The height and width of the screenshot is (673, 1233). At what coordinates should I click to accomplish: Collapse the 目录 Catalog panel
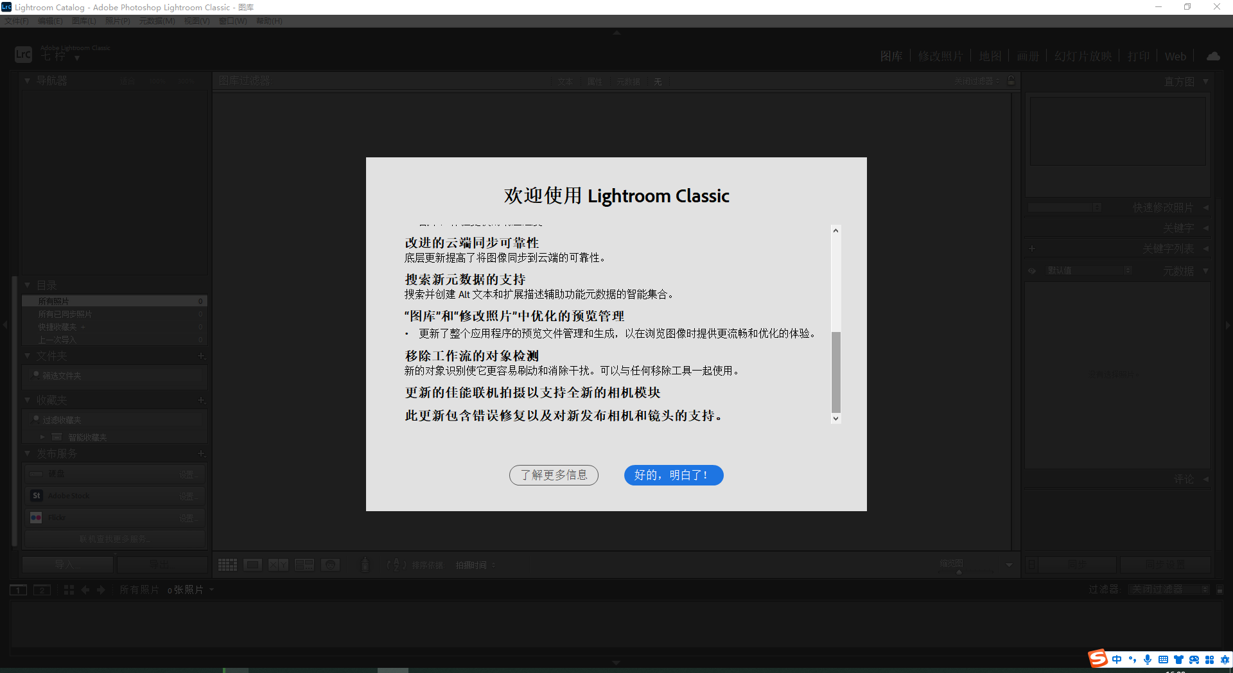(28, 285)
